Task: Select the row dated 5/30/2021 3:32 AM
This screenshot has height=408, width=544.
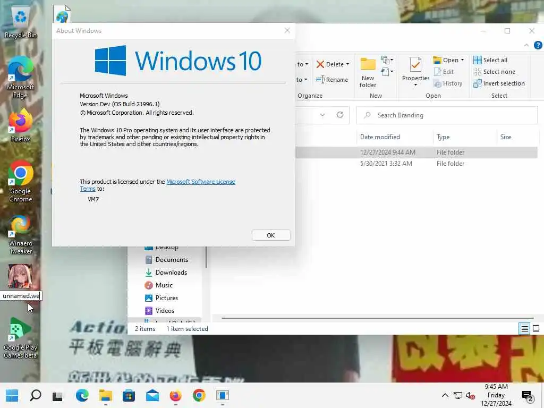Action: coord(416,164)
